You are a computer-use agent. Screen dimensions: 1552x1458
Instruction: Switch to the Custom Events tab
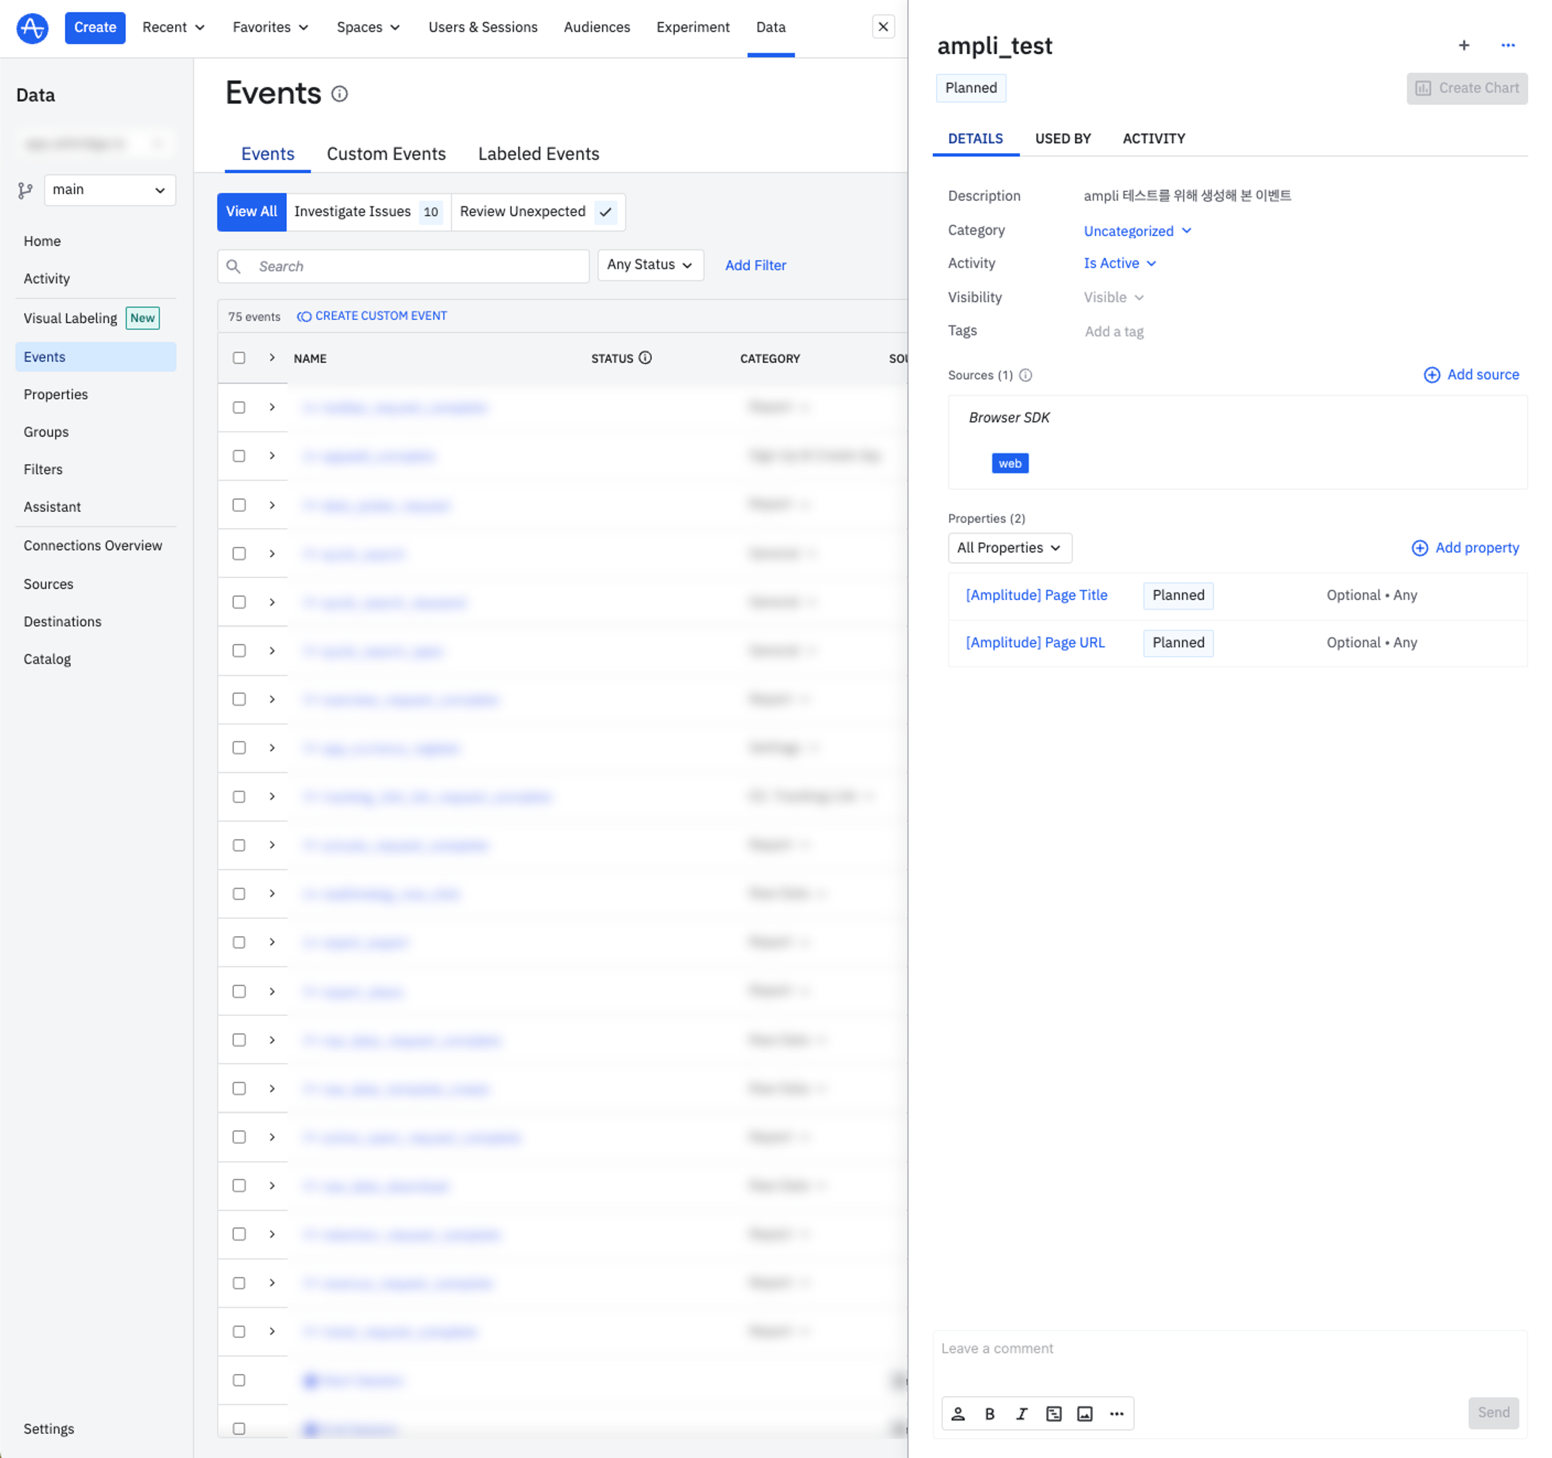coord(386,154)
